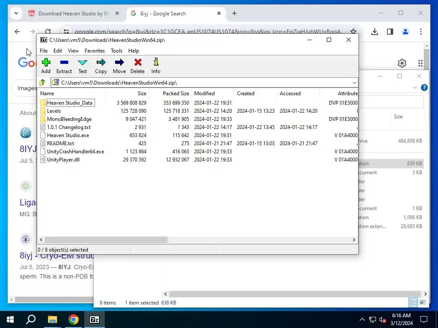This screenshot has height=328, width=438.
Task: Open the Help menu in 7-Zip
Action: (x=133, y=50)
